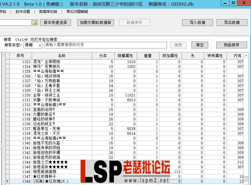Select row ==山海秘境==
The image size is (251, 185).
pos(125,71)
